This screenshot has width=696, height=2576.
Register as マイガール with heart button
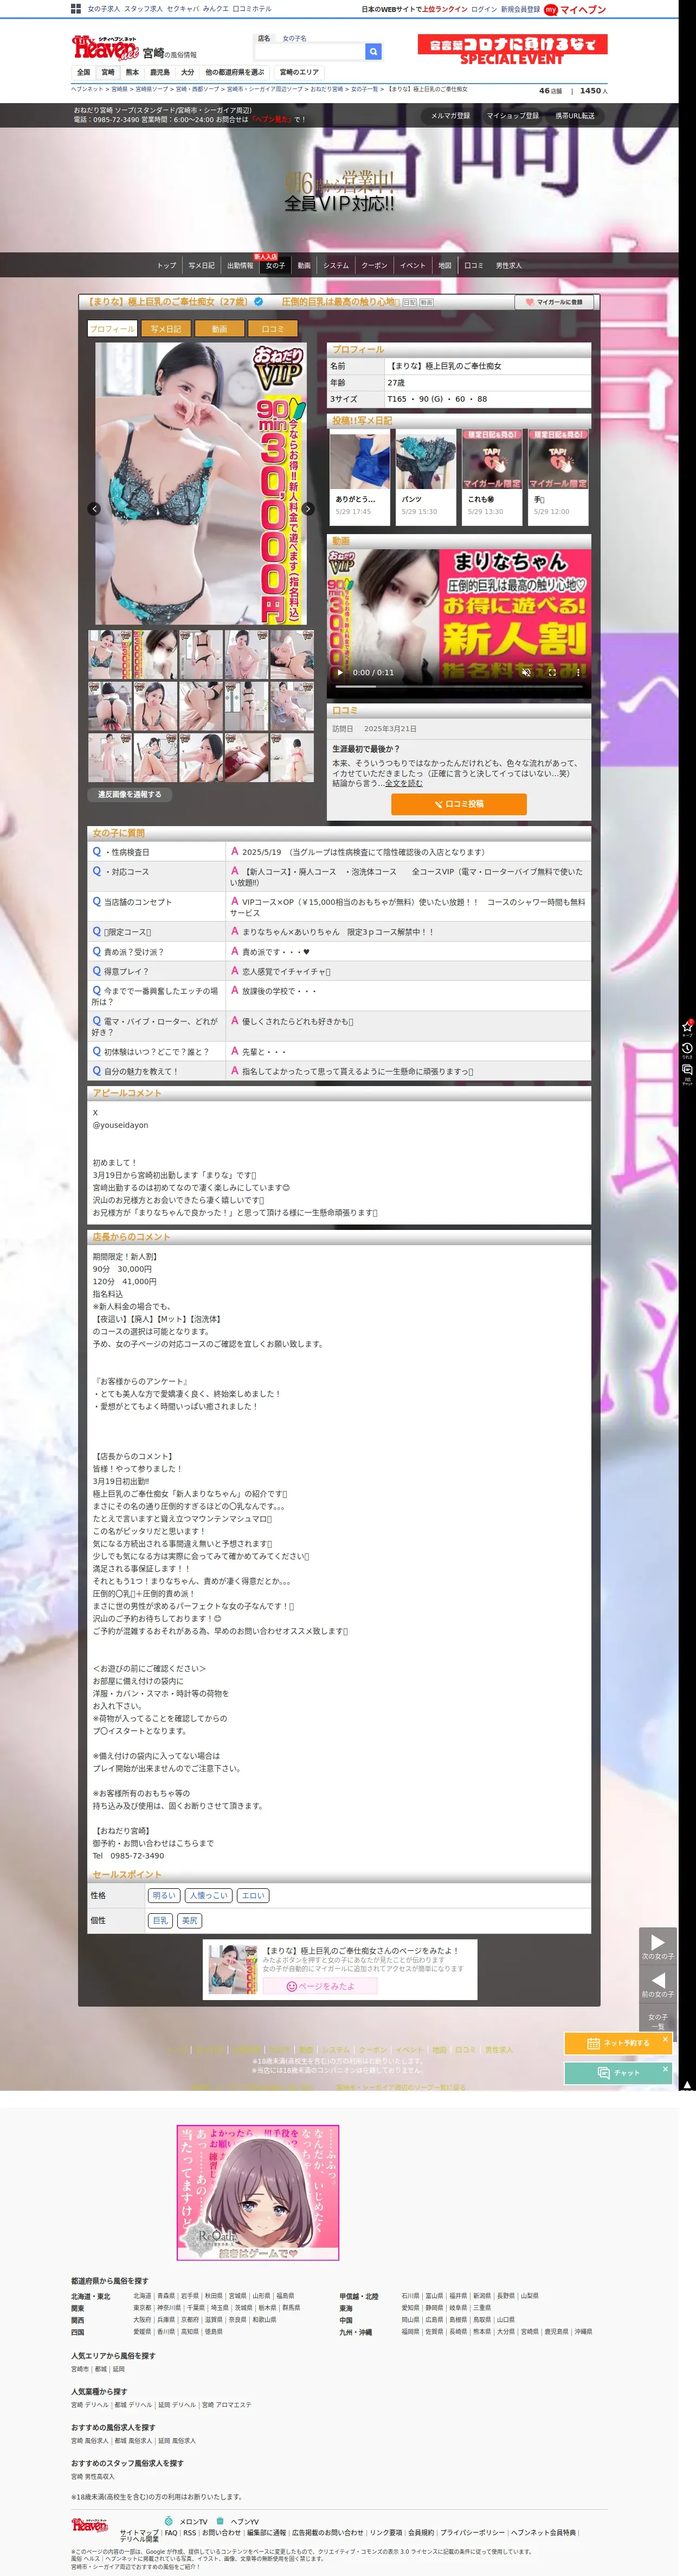(x=554, y=301)
